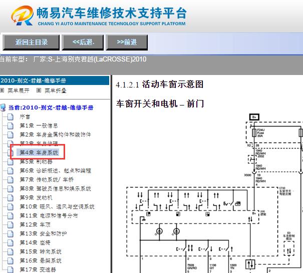The image size is (303, 273).
Task: Click the 车窗开关和电机 – 前门 subtitle
Action: [160, 103]
